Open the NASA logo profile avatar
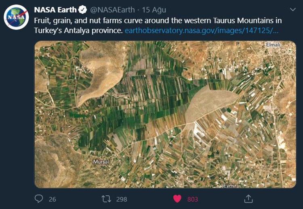Viewport: 303px width, 209px height. click(16, 17)
